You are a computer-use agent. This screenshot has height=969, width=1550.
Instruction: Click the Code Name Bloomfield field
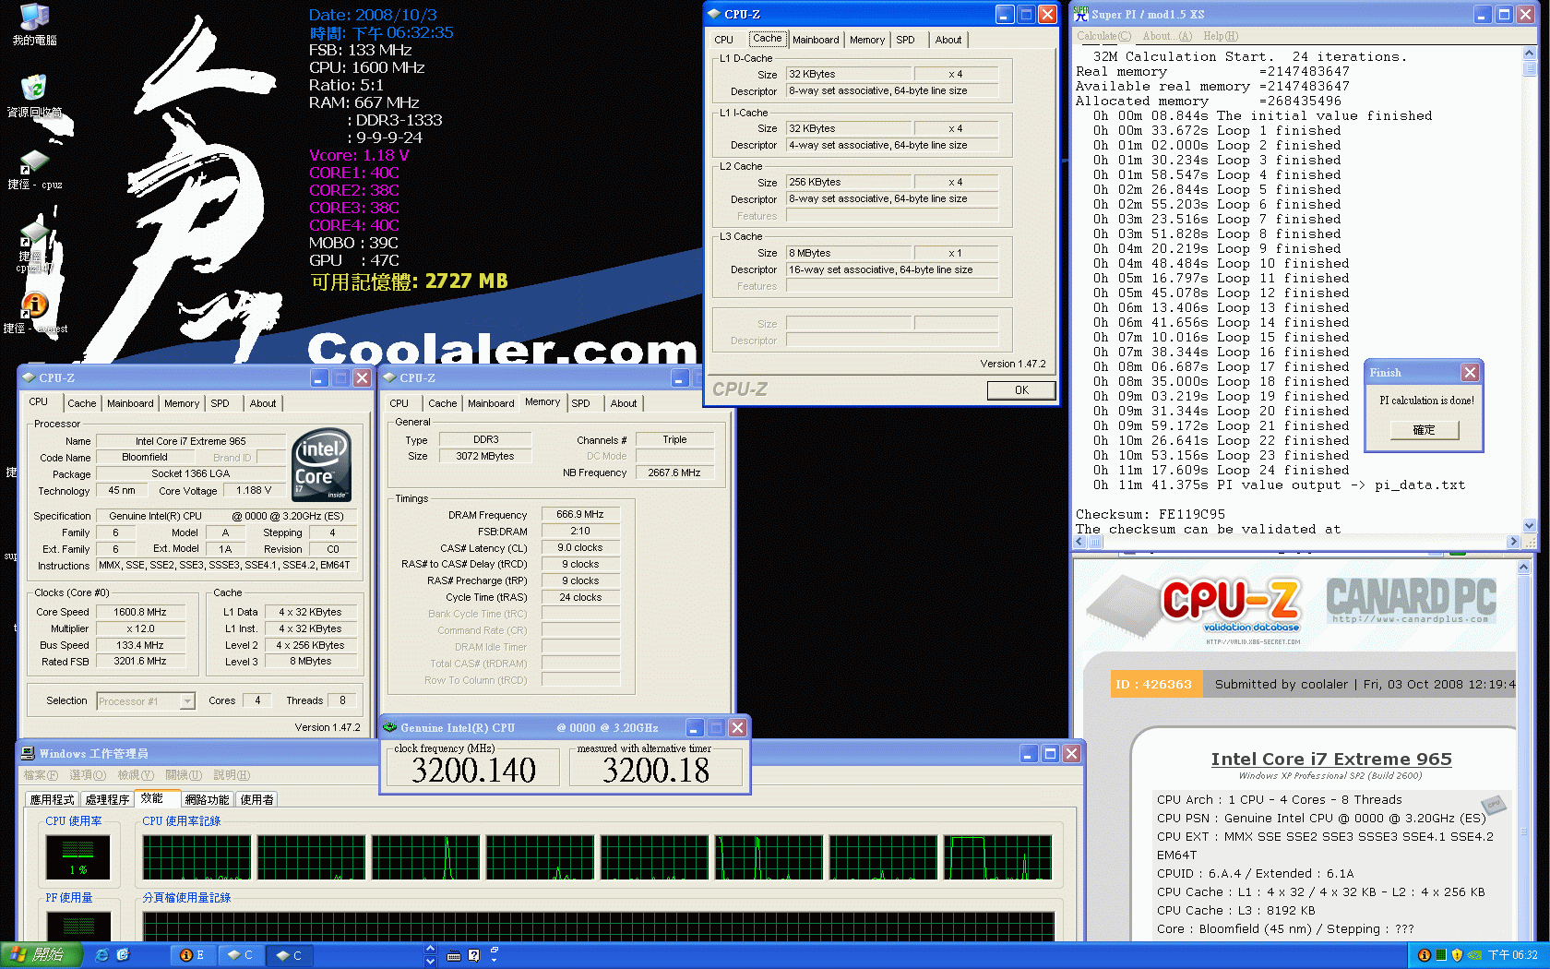pyautogui.click(x=145, y=457)
